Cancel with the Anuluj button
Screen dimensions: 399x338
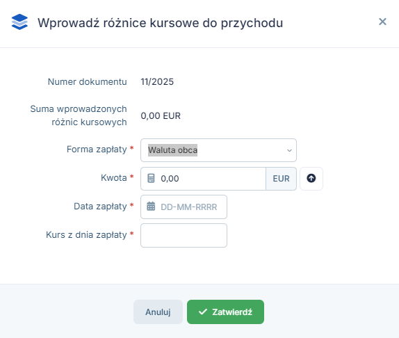pyautogui.click(x=158, y=312)
